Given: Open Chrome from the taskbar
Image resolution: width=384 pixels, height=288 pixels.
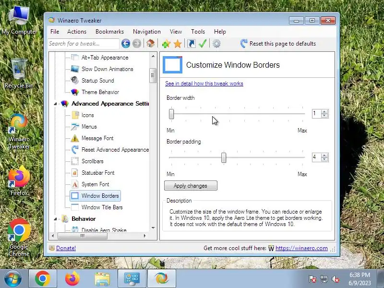Looking at the screenshot, I should click(x=43, y=278).
